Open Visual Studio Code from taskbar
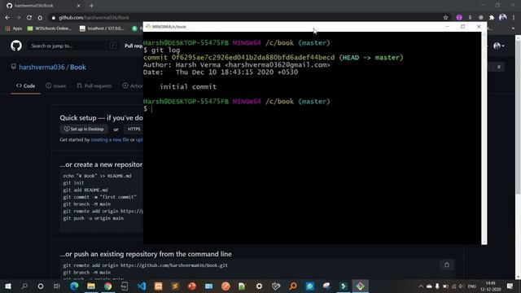This screenshot has width=521, height=293. [x=142, y=286]
